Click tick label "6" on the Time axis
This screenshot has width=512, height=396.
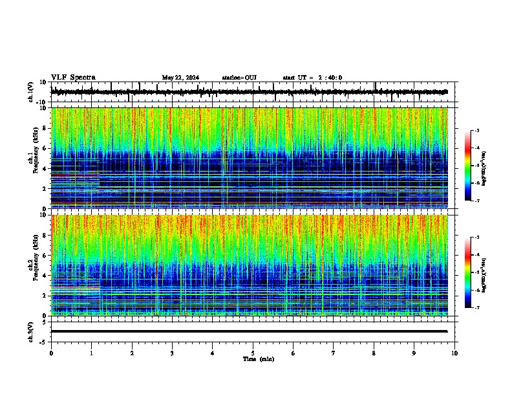point(293,353)
